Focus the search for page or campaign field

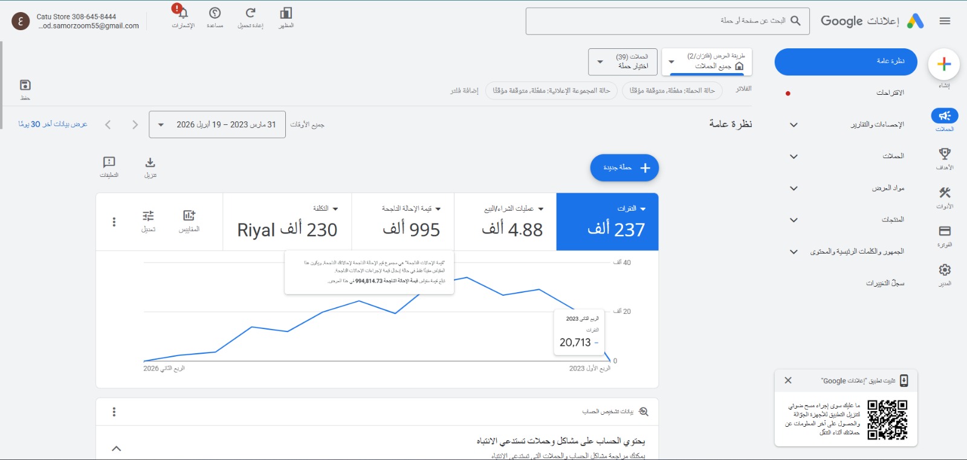(x=667, y=21)
